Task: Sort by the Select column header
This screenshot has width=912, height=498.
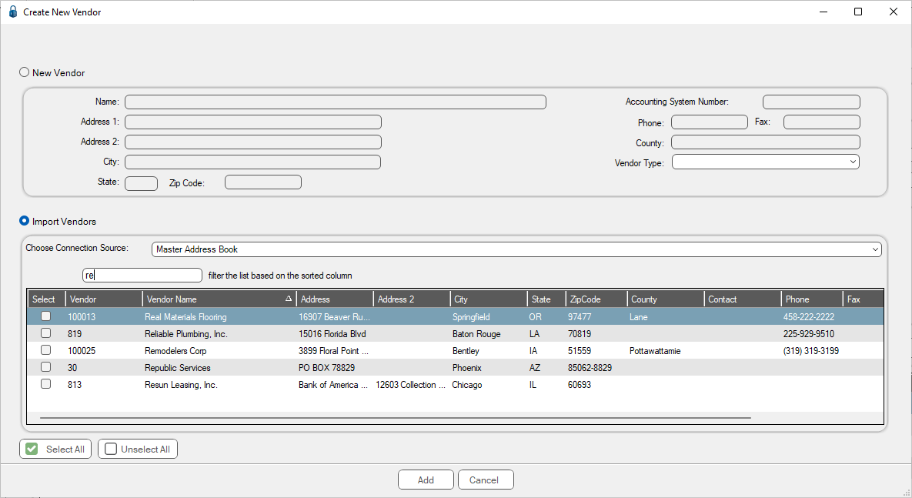Action: tap(46, 299)
